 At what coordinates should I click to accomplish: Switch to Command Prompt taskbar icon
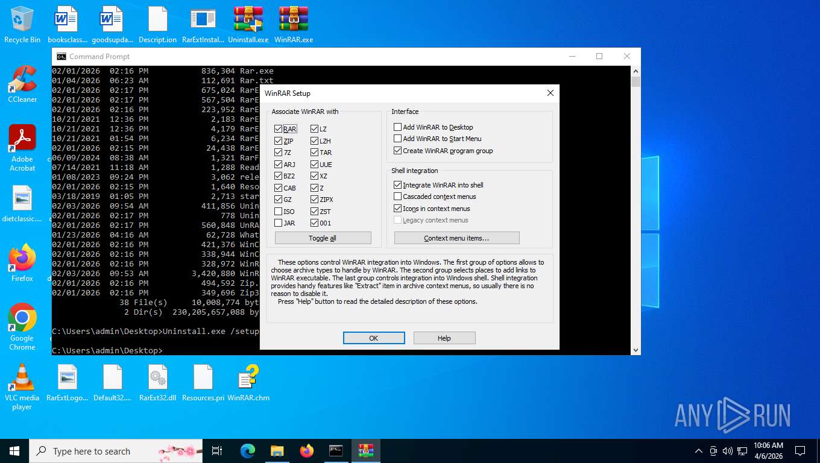[336, 451]
